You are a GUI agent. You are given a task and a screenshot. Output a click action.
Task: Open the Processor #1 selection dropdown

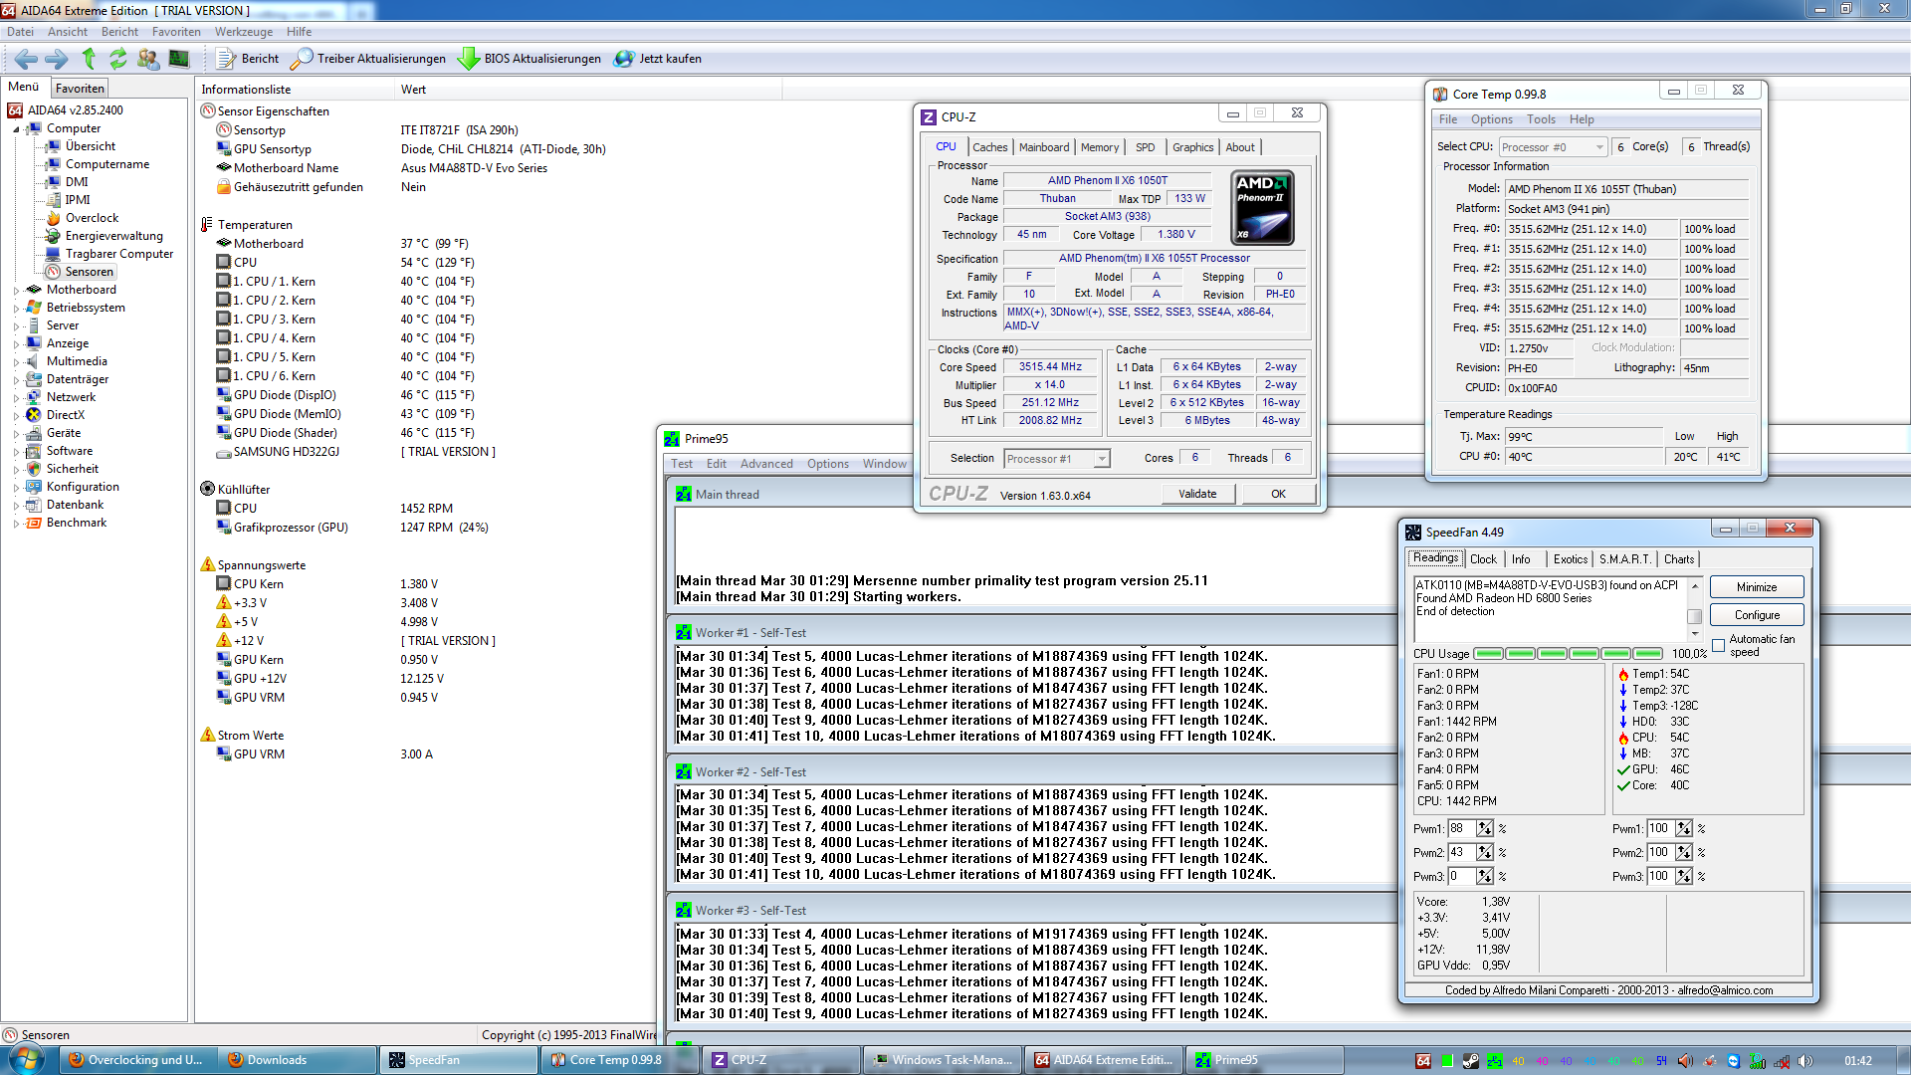(1102, 459)
